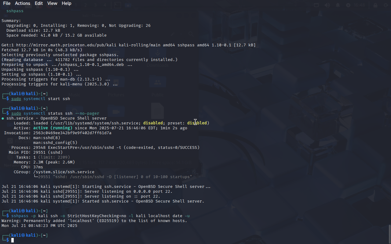Click the Invocation ID '2563c0469ee342bf9e9f402d7ff61d7a'
This screenshot has height=244, width=391.
pos(72,133)
